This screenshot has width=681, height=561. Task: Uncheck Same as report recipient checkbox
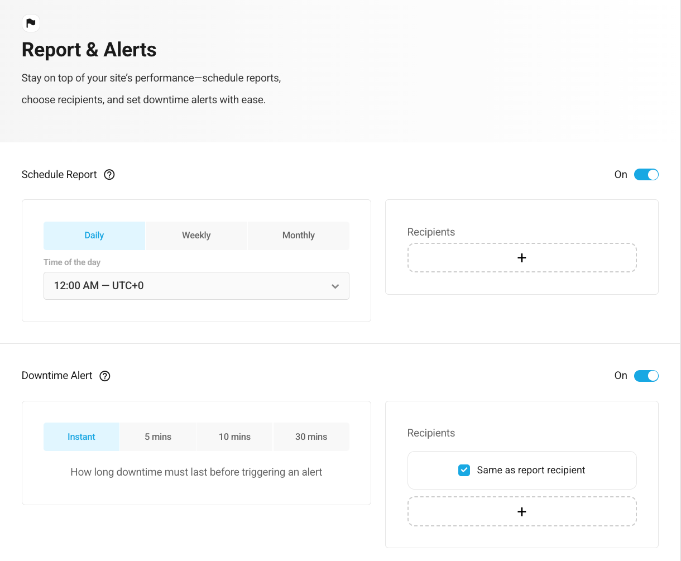(464, 471)
